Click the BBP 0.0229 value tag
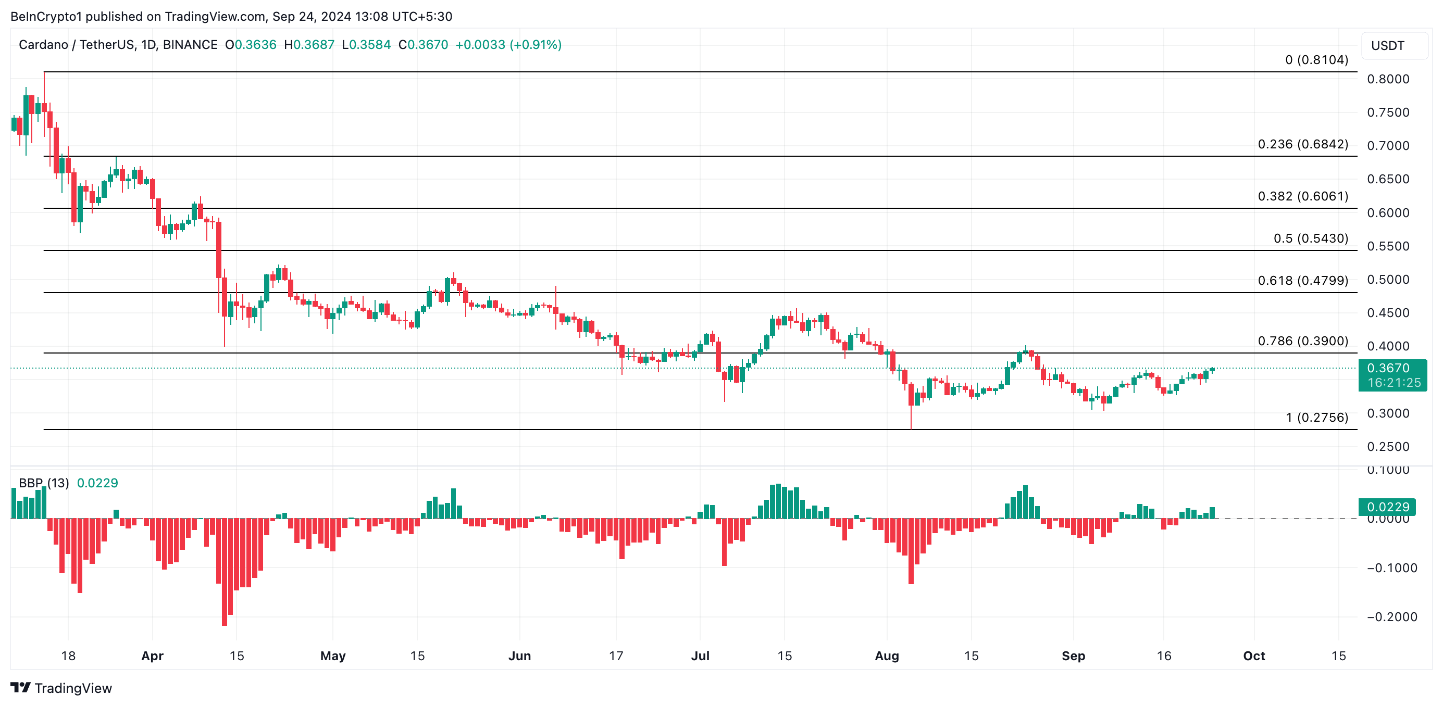 tap(1388, 507)
